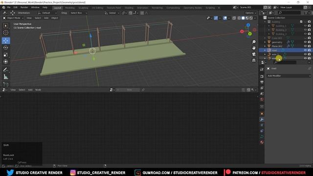Toggle solid viewport shading mode
Screen dimensions: 313x176
tap(243, 18)
